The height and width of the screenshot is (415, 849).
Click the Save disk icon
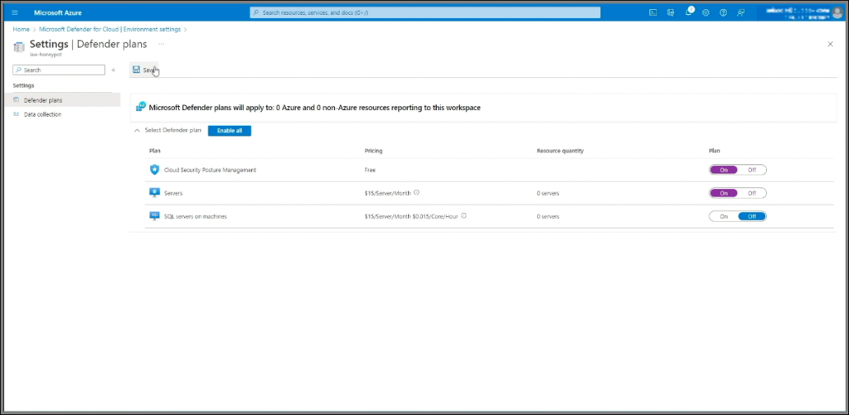[137, 70]
